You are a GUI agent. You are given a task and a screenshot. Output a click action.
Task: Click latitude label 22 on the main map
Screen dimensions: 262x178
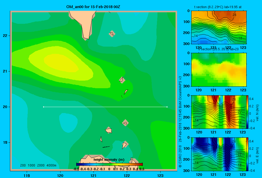pos(5,36)
